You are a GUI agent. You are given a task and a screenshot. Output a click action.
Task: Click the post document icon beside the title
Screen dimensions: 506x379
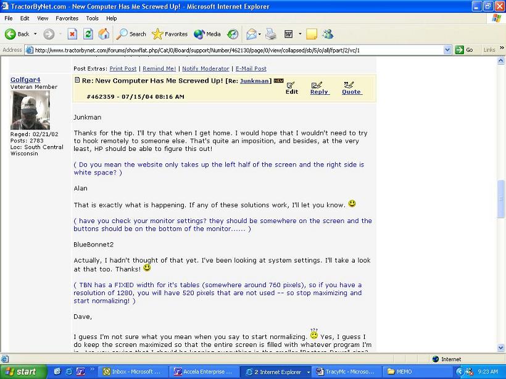(77, 80)
